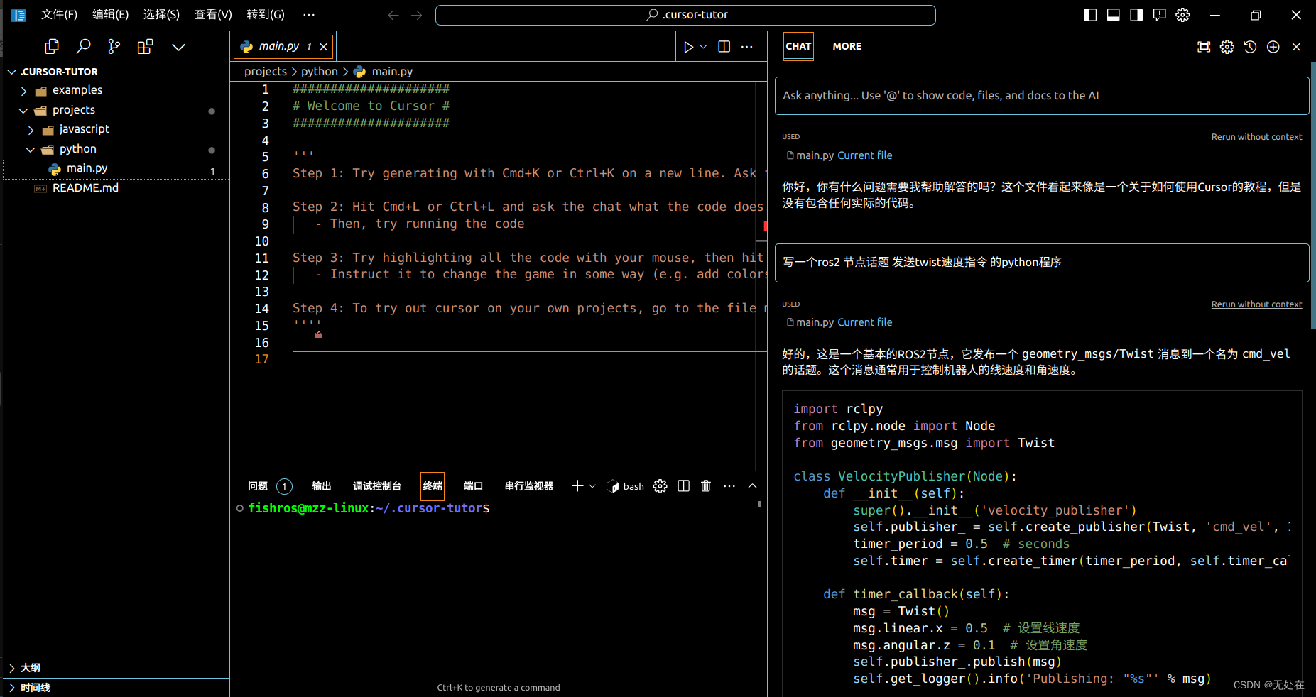
Task: Expand the javascript folder
Action: point(116,129)
